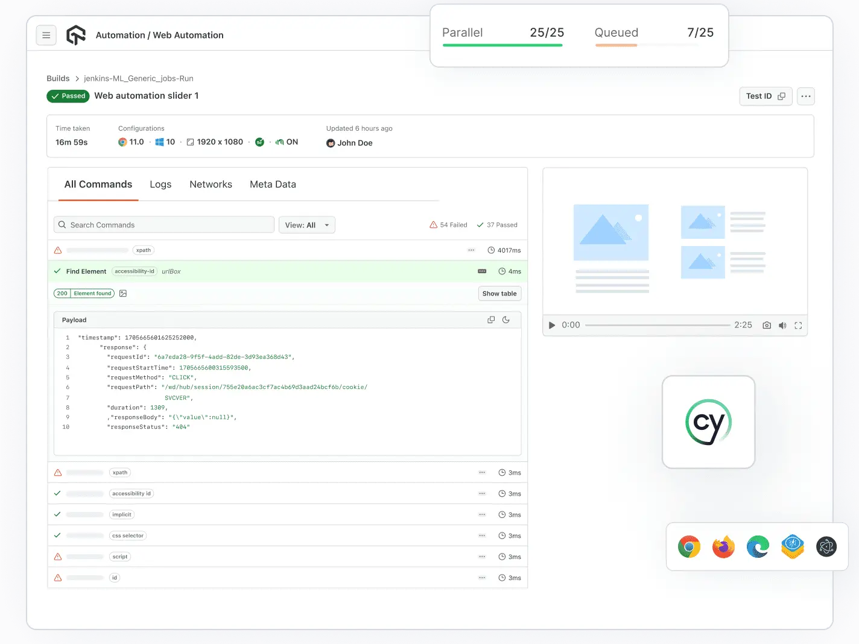Expand options on the highlighted Find Element row
The image size is (859, 644).
tap(481, 271)
